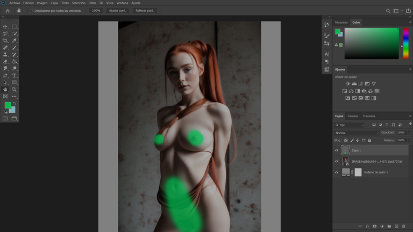The width and height of the screenshot is (413, 232).
Task: Select the Type tool
Action: [14, 76]
